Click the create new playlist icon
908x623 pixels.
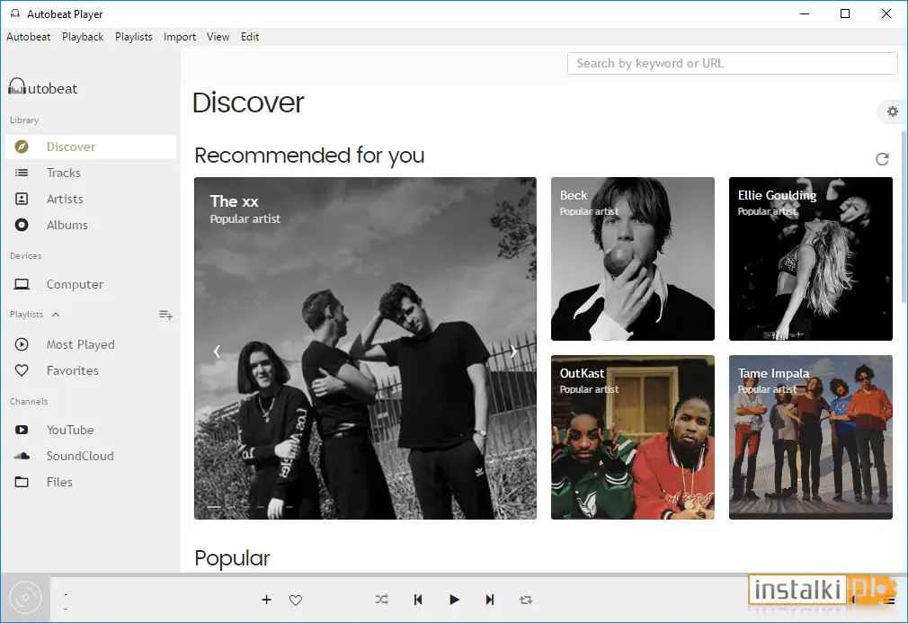[x=166, y=315]
